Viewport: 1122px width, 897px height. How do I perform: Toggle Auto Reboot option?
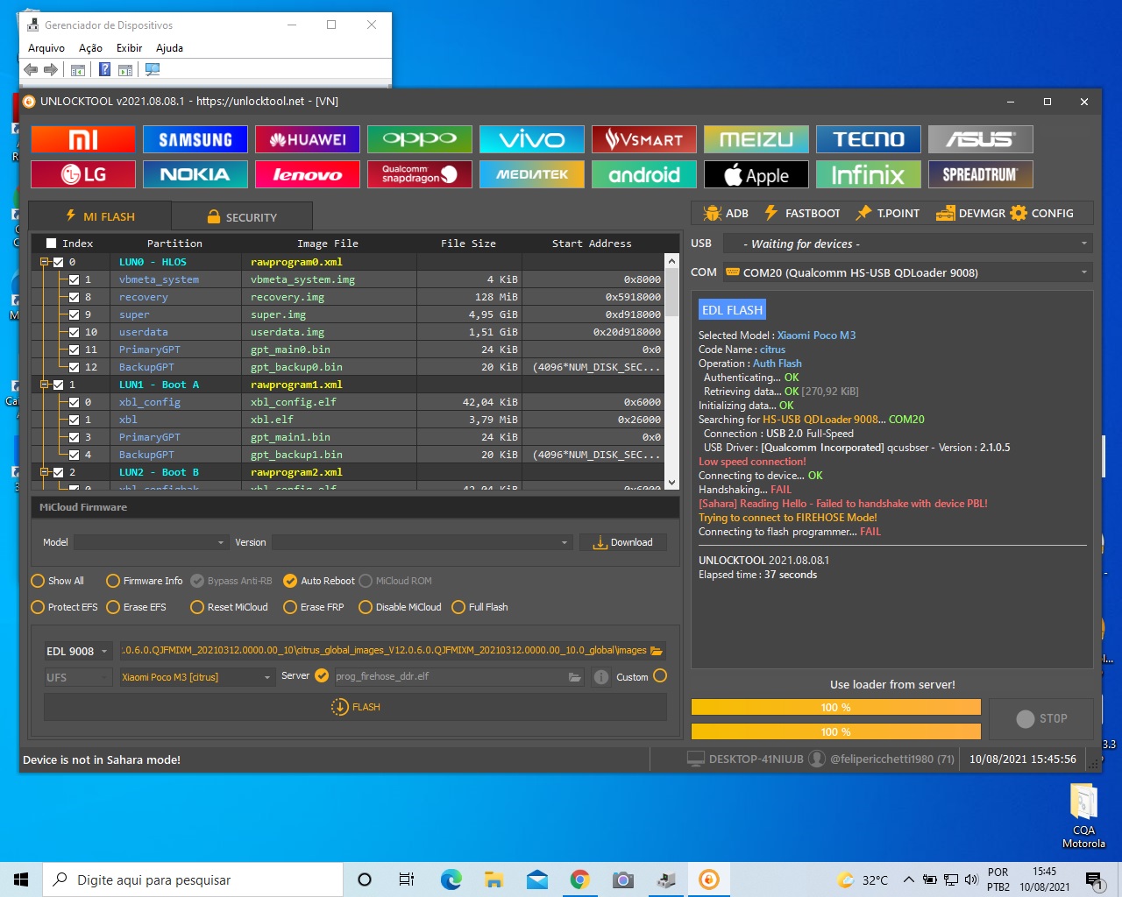coord(319,581)
